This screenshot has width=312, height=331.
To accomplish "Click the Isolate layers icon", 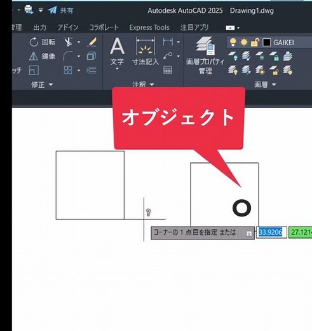I will (247, 56).
